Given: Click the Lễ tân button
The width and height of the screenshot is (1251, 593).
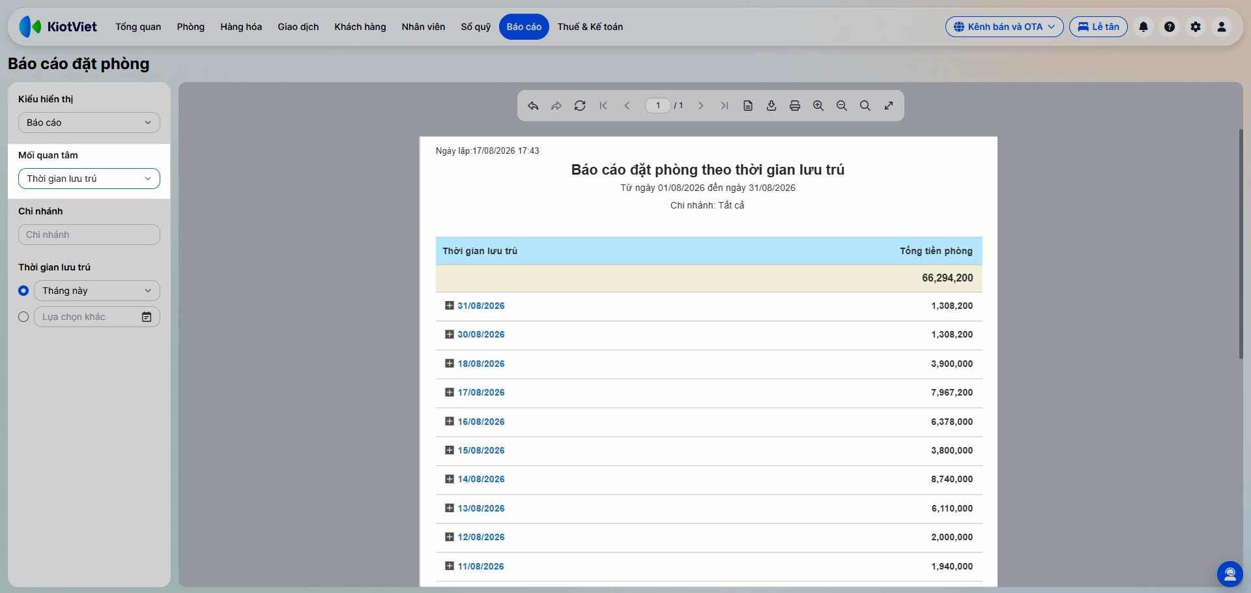Looking at the screenshot, I should (1099, 27).
